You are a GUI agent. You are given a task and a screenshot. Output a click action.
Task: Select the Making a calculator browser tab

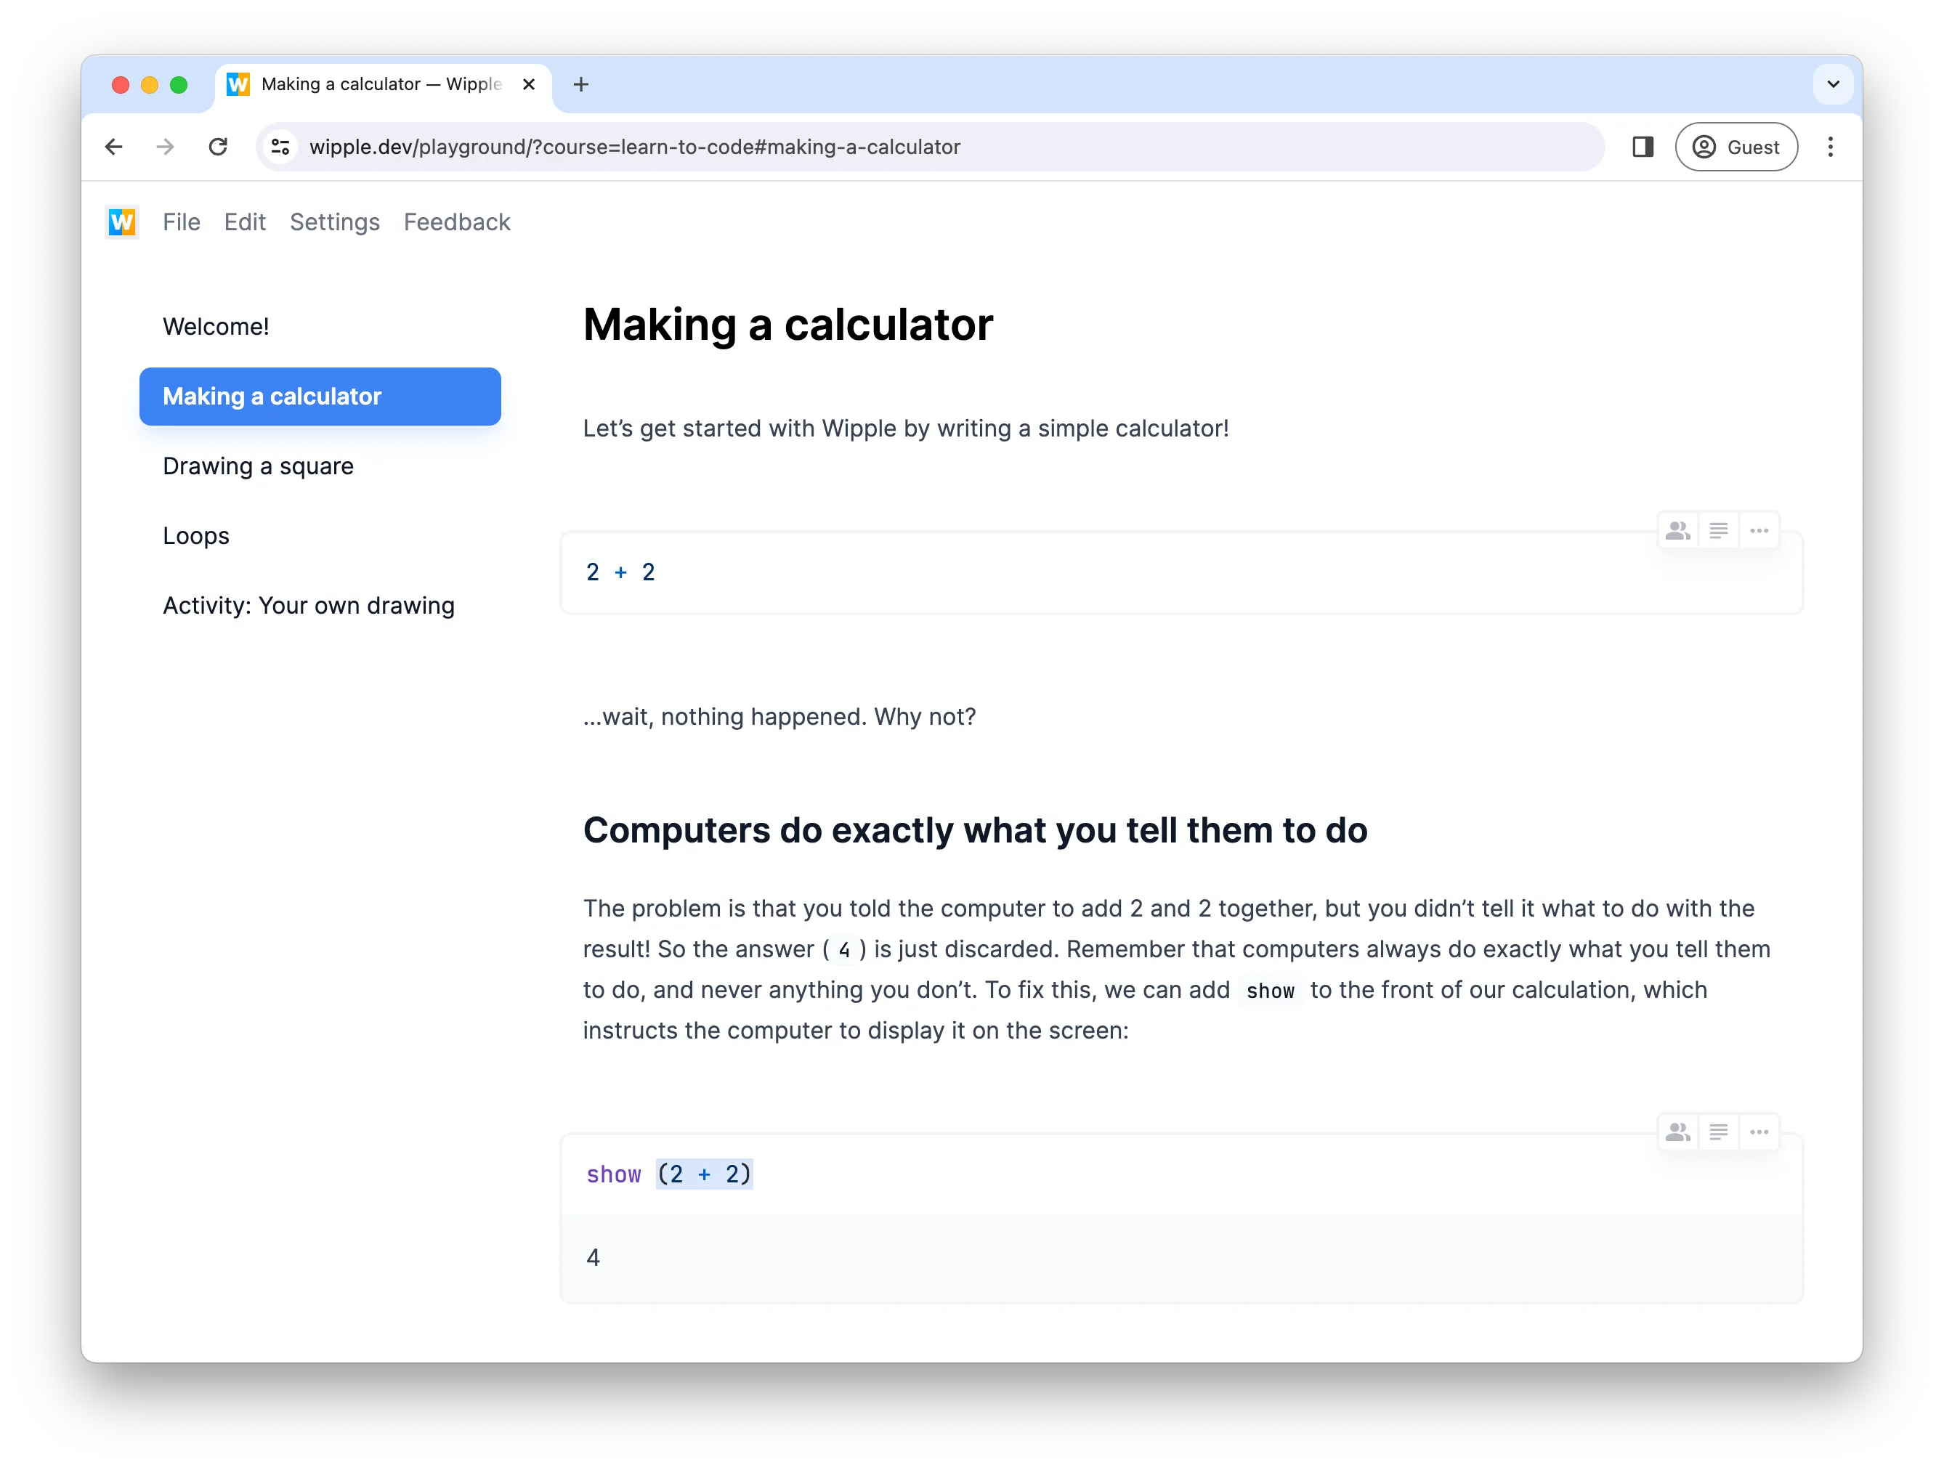(x=383, y=84)
